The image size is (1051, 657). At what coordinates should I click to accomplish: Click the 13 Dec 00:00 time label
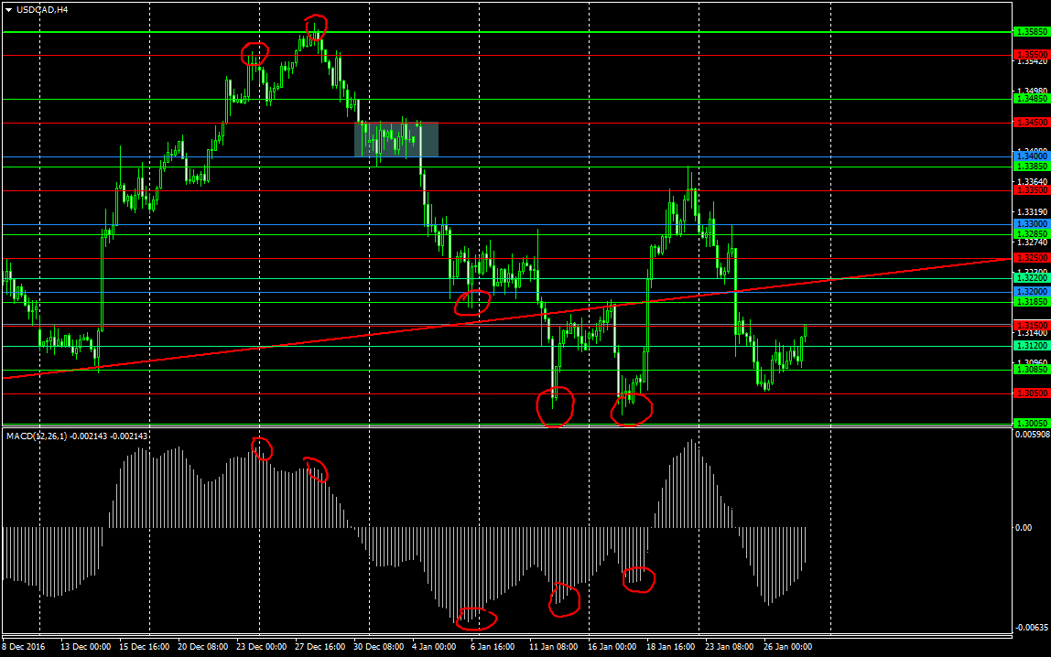(x=86, y=647)
